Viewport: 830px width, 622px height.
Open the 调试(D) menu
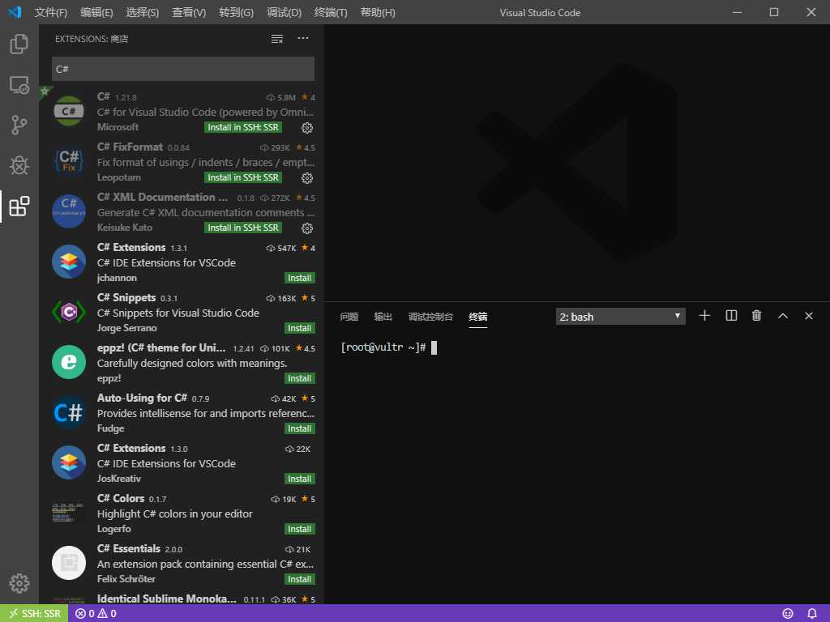(284, 12)
